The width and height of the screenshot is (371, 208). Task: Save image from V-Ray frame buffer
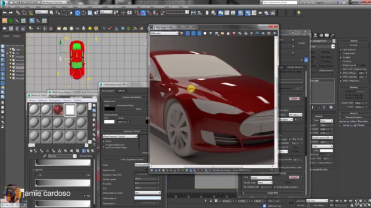(216, 34)
